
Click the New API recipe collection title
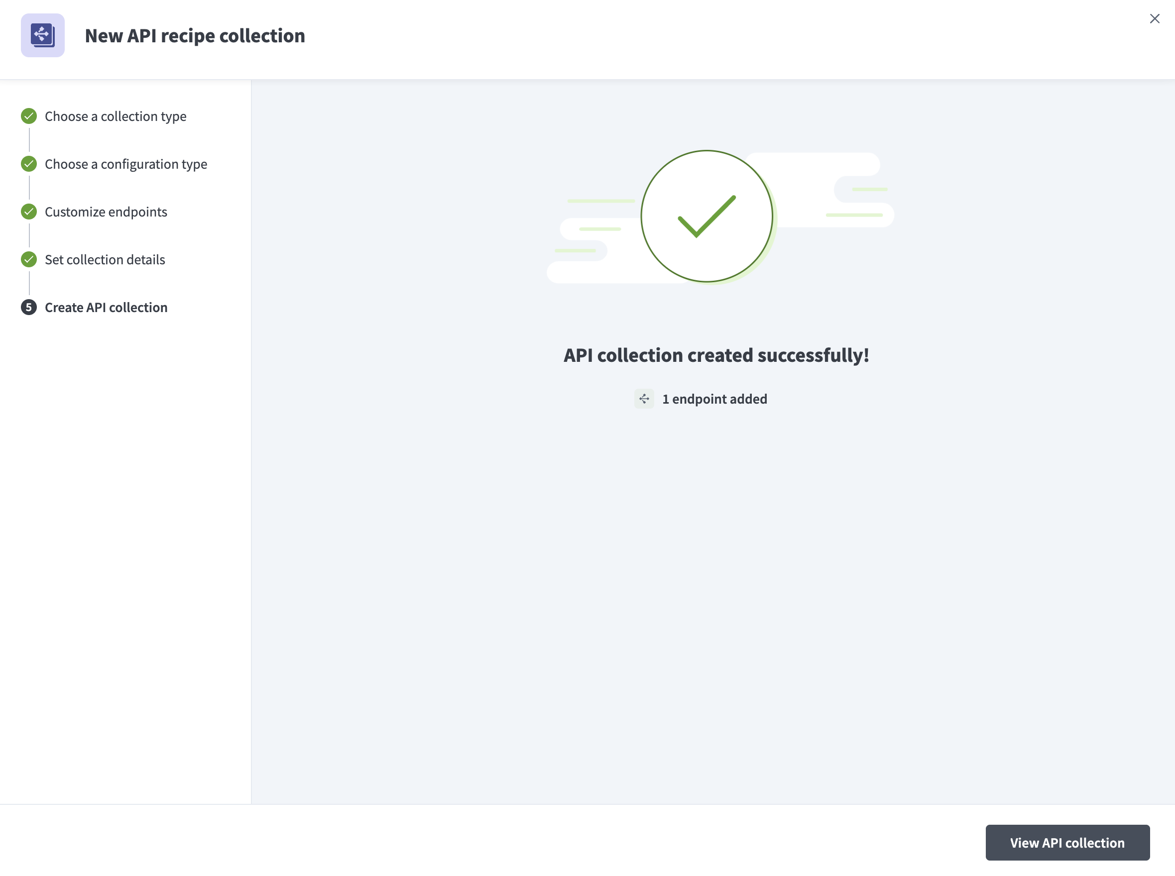click(x=195, y=35)
